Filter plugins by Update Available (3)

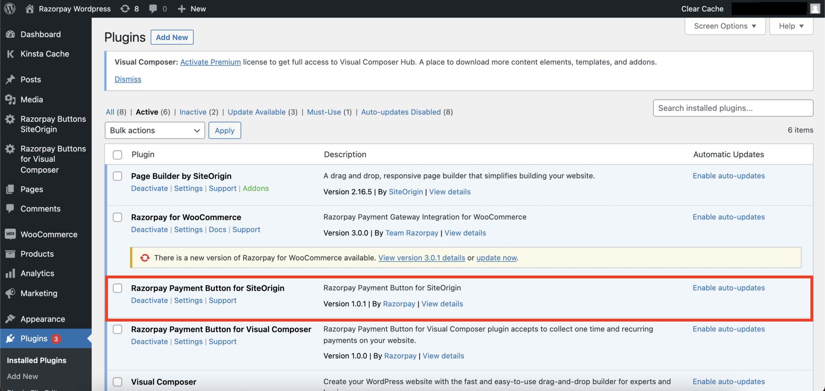pyautogui.click(x=263, y=112)
